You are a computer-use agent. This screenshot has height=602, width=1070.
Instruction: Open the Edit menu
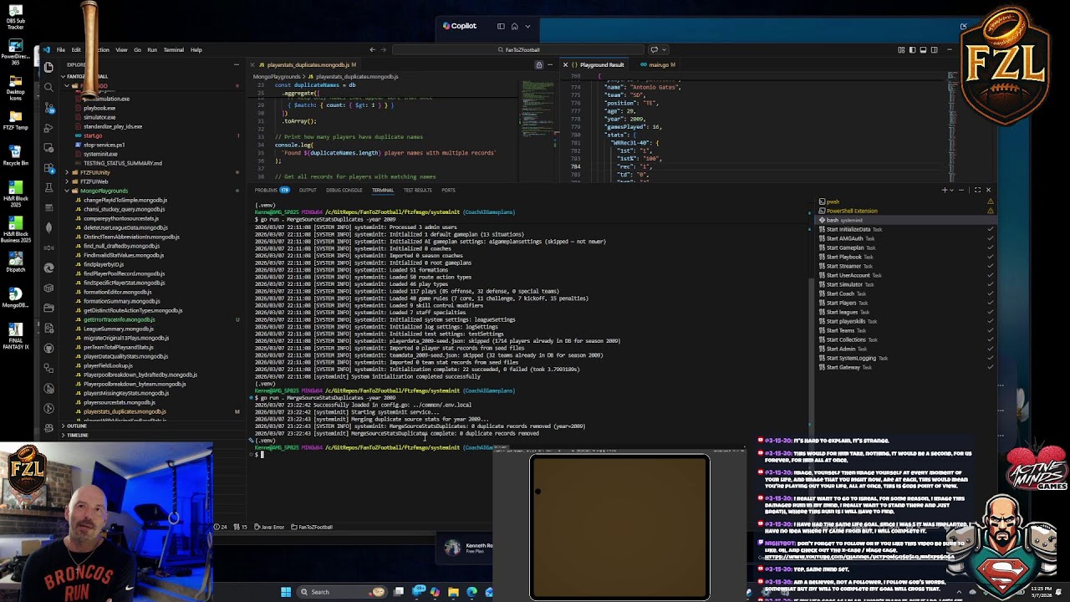click(76, 50)
